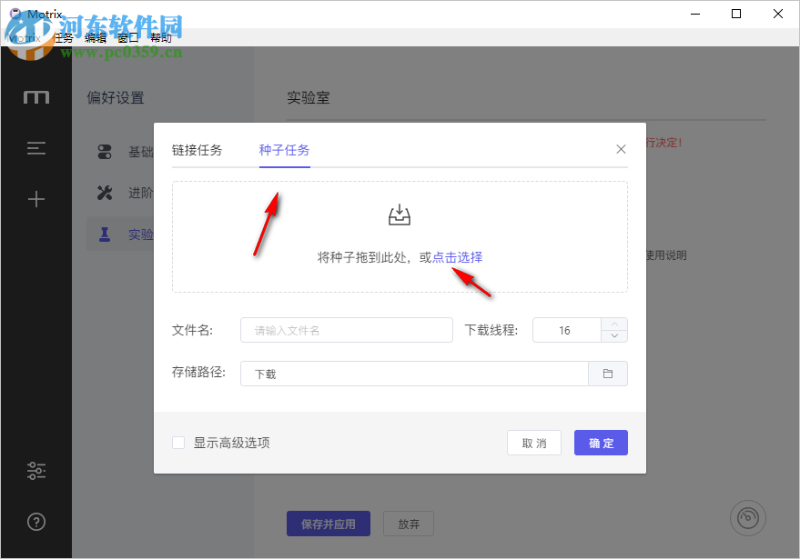Open the 窗口 menu
This screenshot has width=800, height=559.
(x=128, y=37)
